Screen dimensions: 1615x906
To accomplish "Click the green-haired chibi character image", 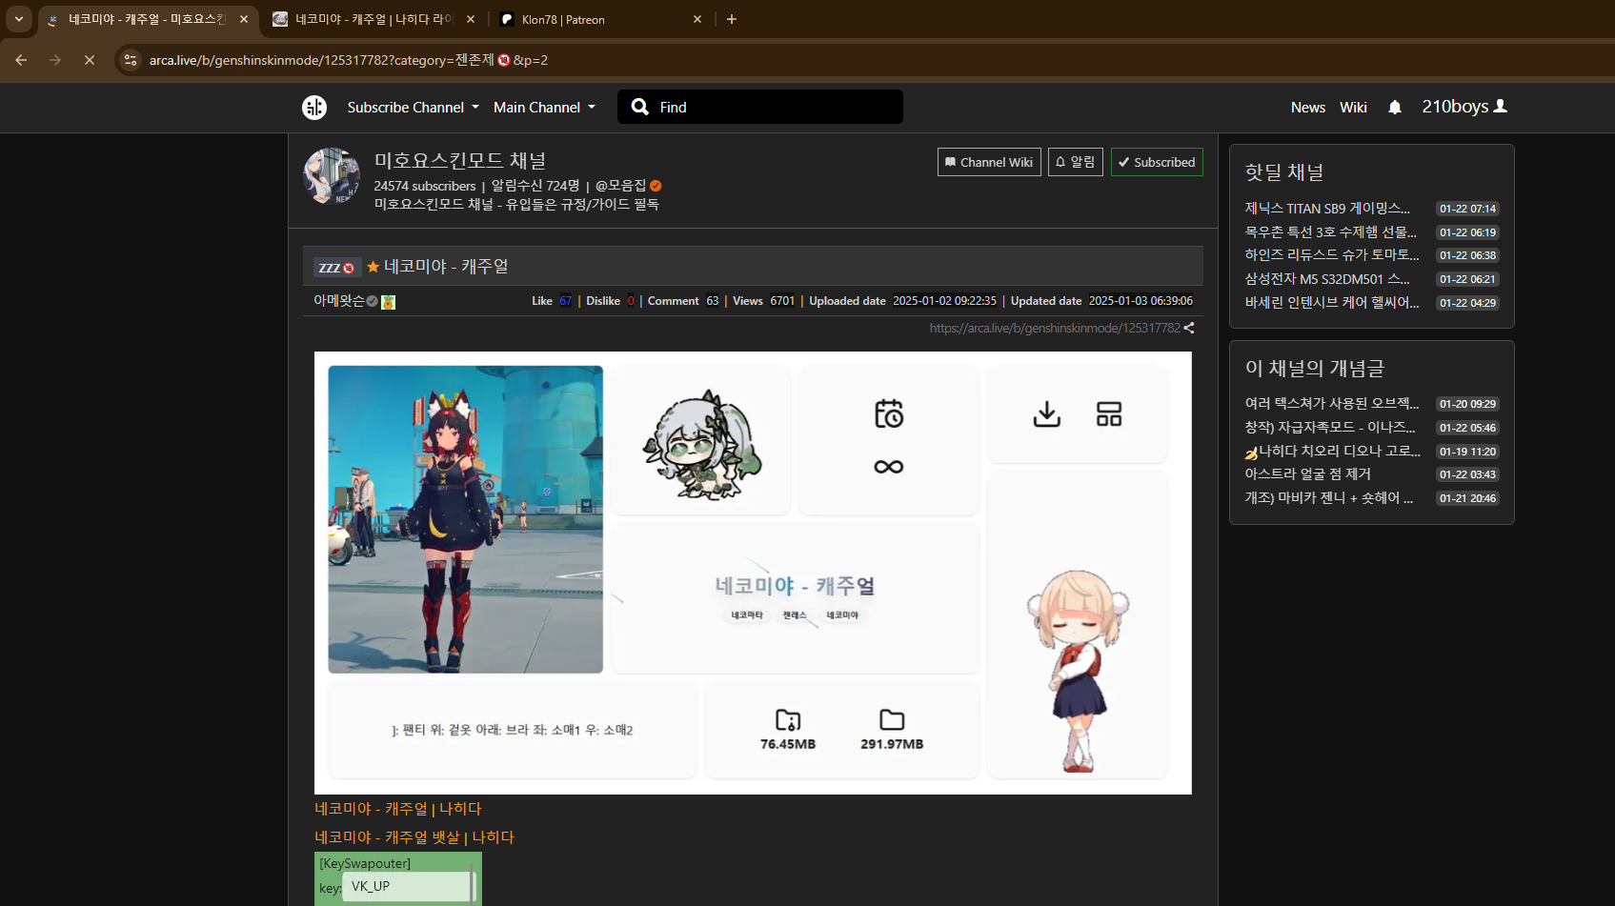I will pyautogui.click(x=702, y=445).
